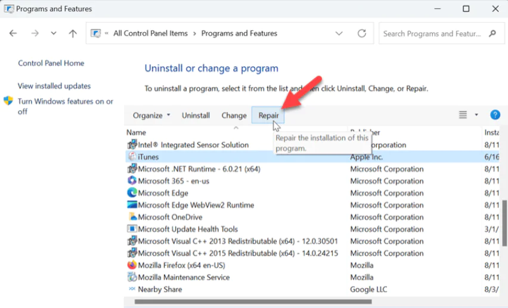This screenshot has height=308, width=508.
Task: Select the Microsoft Edge icon
Action: (x=132, y=192)
